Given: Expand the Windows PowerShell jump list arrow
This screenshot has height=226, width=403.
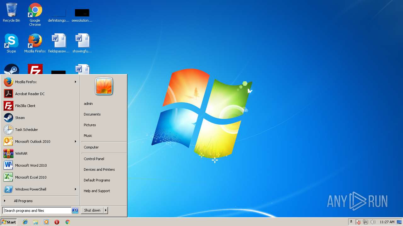Looking at the screenshot, I should (76, 189).
